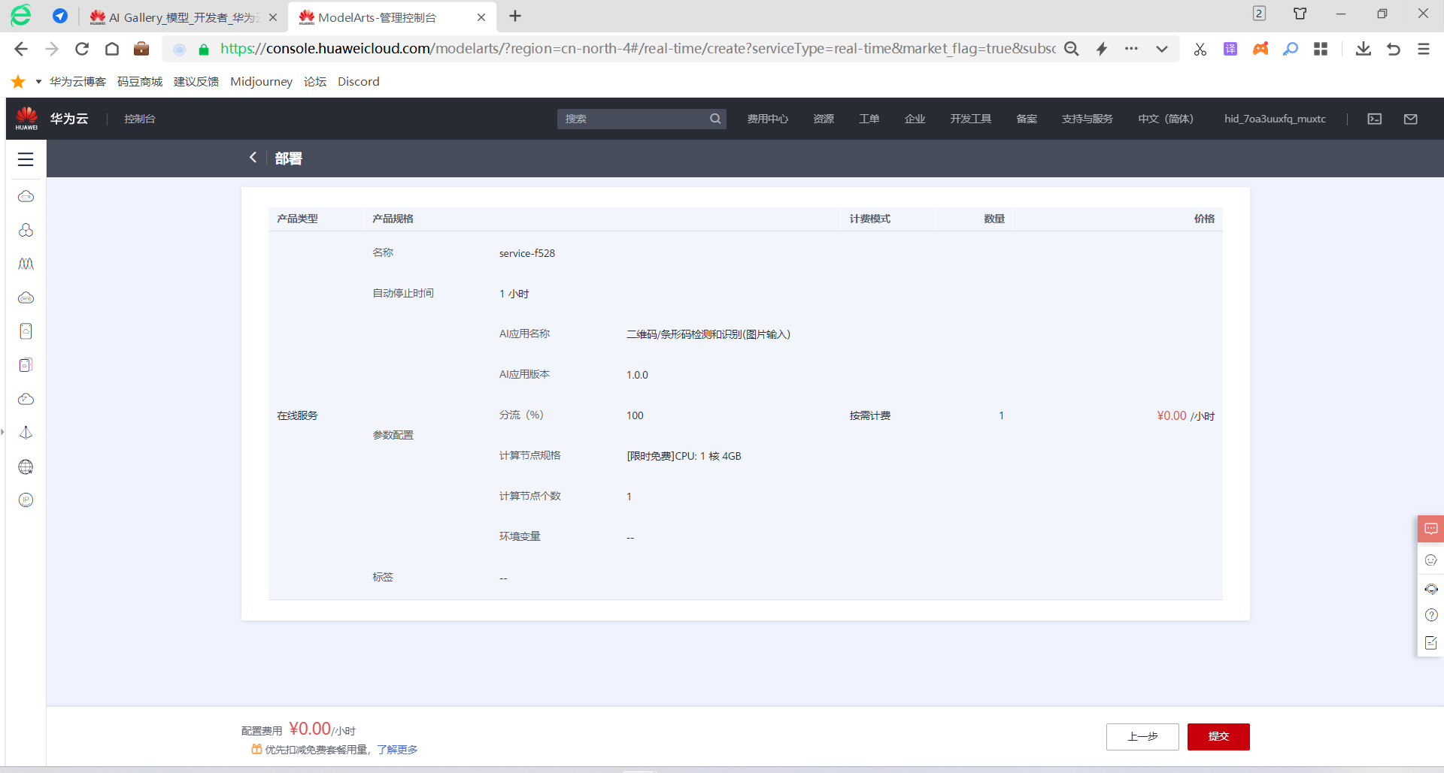The width and height of the screenshot is (1444, 773).
Task: Open the customer service headset icon
Action: (1430, 588)
